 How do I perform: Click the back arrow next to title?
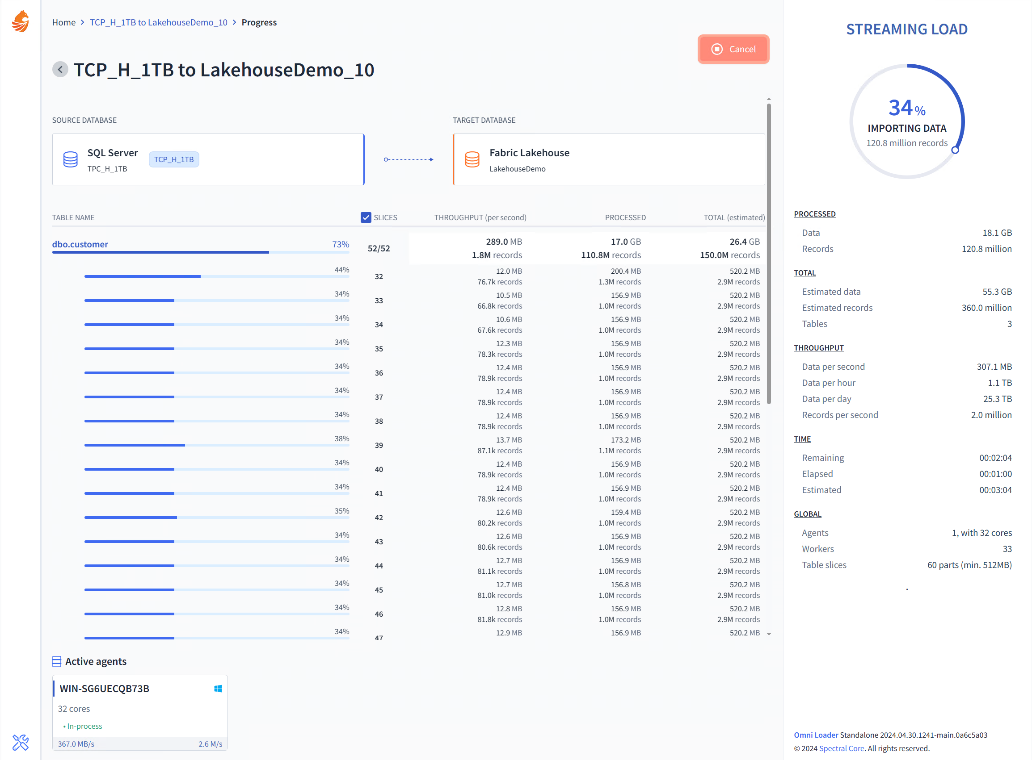pyautogui.click(x=60, y=70)
